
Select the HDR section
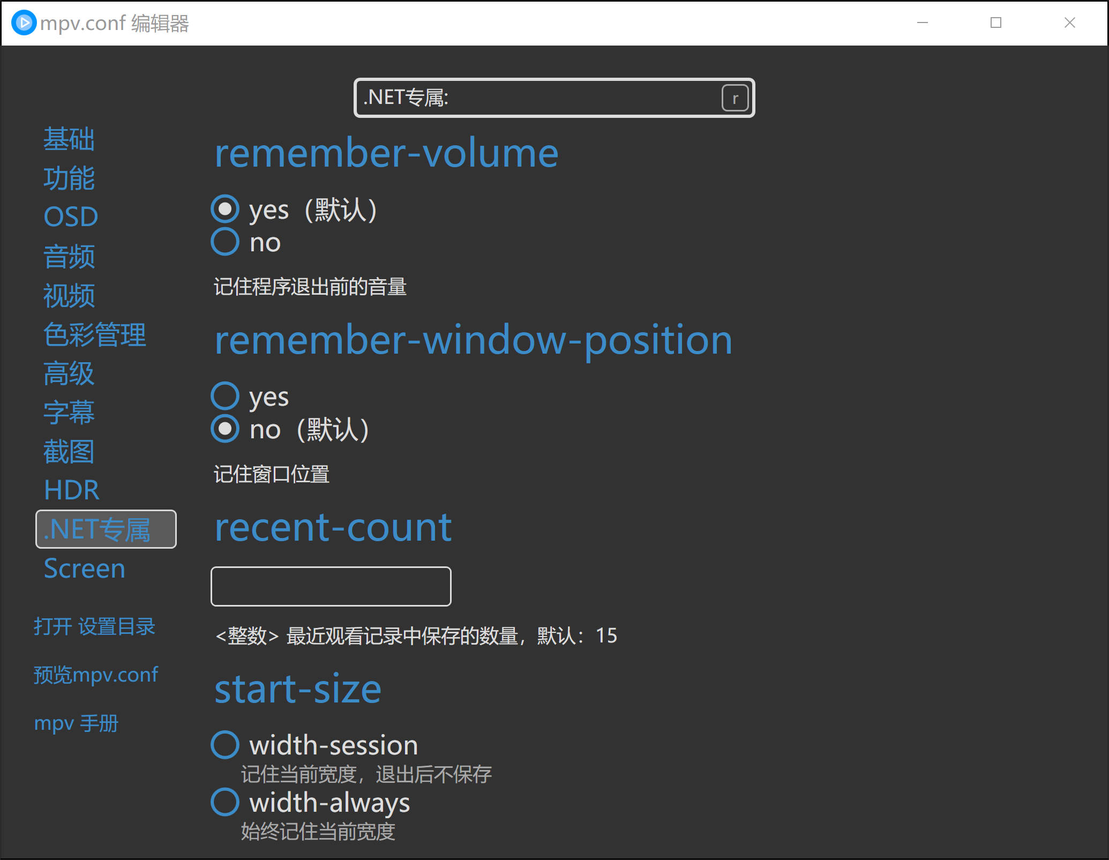tap(71, 489)
